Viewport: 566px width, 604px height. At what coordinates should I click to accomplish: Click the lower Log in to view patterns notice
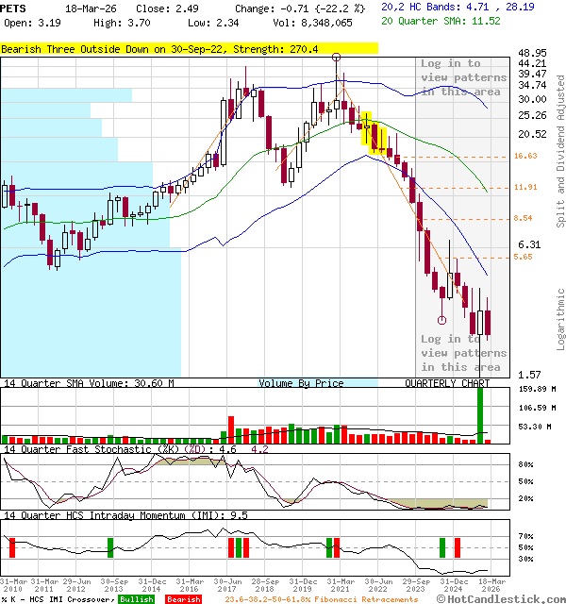(x=461, y=353)
